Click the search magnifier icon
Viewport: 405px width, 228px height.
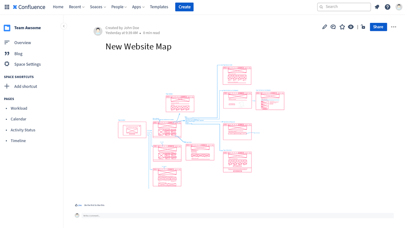click(x=321, y=7)
